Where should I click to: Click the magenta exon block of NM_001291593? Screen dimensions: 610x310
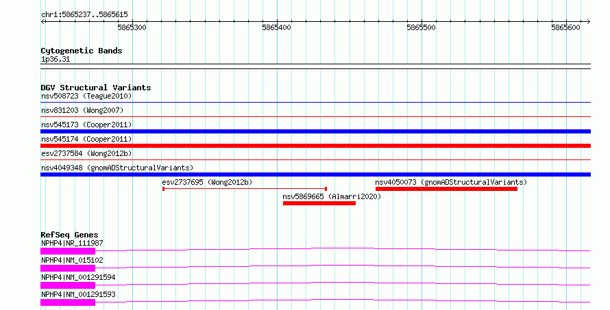(x=68, y=302)
